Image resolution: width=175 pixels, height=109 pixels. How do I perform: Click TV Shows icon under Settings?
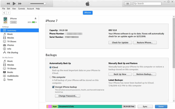click(4, 41)
